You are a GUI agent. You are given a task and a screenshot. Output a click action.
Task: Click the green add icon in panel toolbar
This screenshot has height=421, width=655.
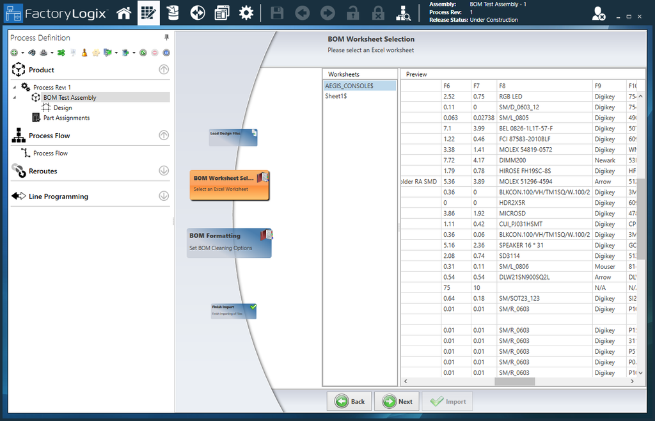[14, 52]
